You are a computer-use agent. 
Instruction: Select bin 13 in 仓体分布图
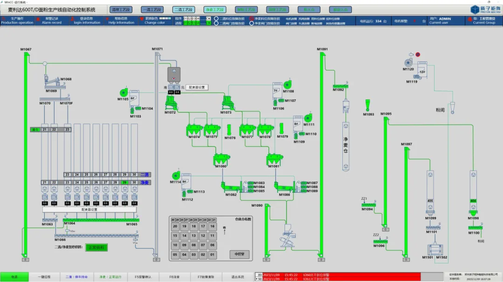click(x=193, y=236)
